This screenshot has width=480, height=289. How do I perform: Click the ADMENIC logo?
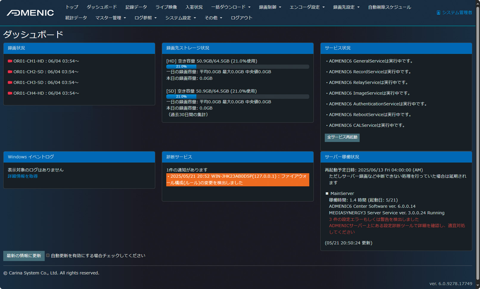pyautogui.click(x=30, y=13)
